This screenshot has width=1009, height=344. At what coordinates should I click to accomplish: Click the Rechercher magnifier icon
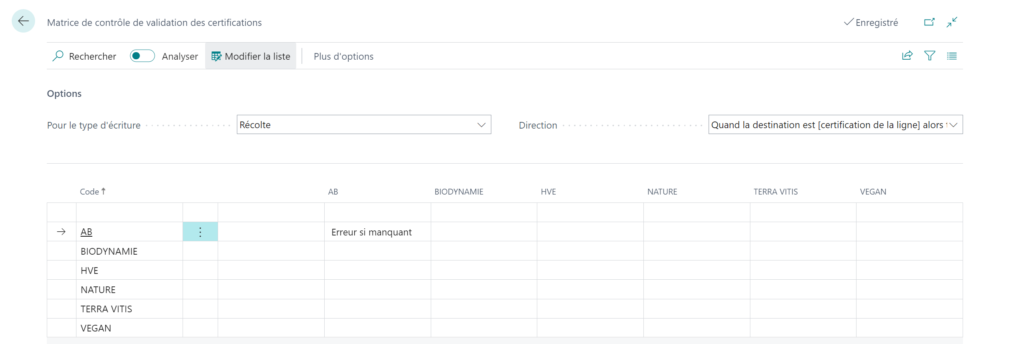(58, 56)
